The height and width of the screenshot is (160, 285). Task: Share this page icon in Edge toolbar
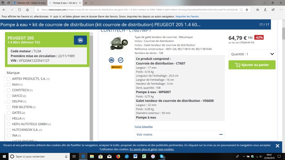point(273,10)
